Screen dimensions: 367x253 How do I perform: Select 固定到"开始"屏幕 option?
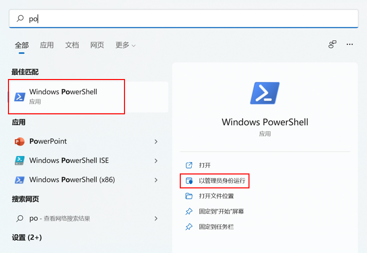[221, 211]
